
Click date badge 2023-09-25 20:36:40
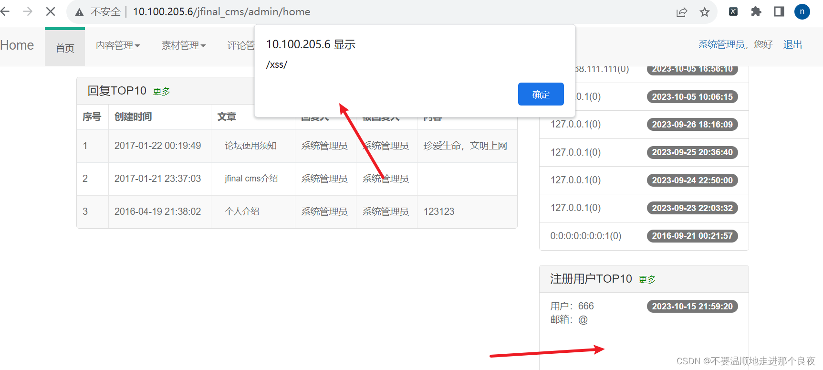click(x=692, y=152)
